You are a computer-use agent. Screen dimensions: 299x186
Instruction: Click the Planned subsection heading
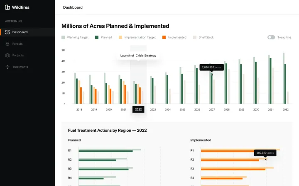[x=74, y=140]
